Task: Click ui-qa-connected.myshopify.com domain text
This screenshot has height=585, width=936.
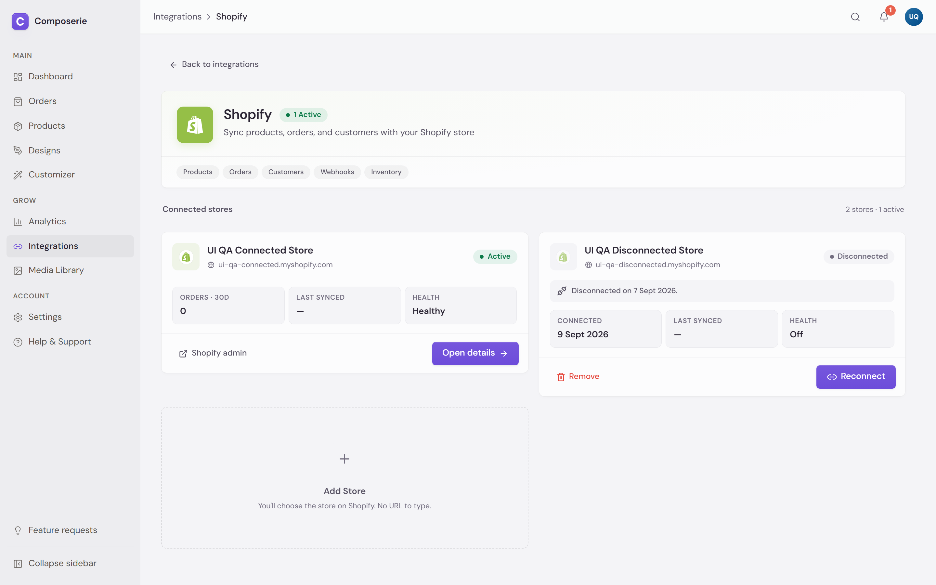Action: pyautogui.click(x=275, y=265)
